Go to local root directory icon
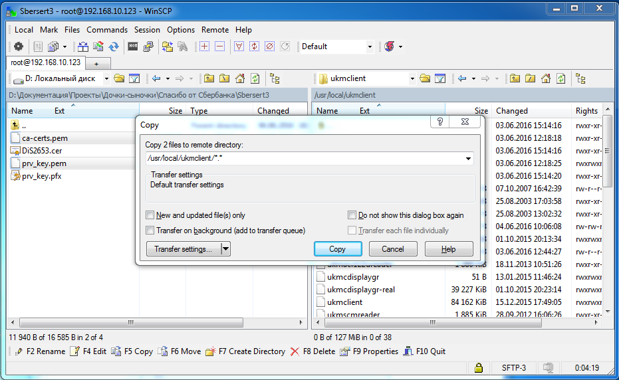This screenshot has width=619, height=380. 225,78
